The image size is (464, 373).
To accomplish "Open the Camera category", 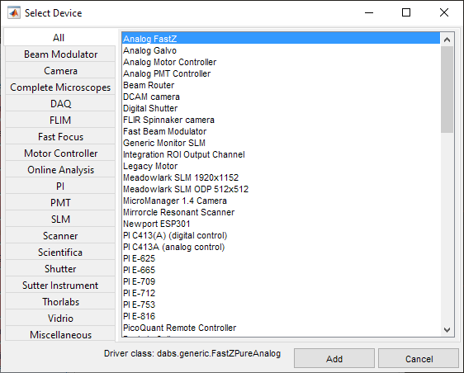I will pyautogui.click(x=60, y=71).
